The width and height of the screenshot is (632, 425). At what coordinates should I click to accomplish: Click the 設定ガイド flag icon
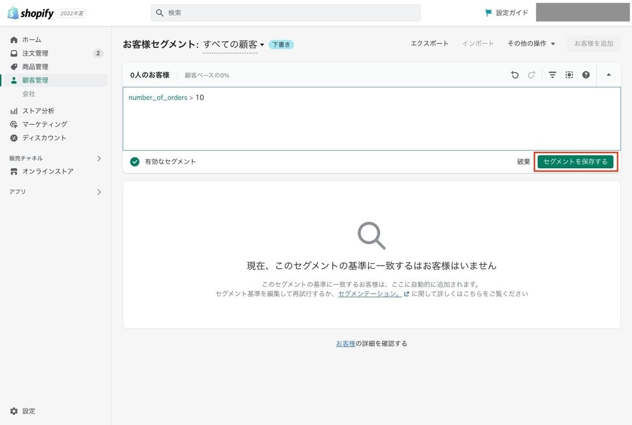click(x=489, y=13)
